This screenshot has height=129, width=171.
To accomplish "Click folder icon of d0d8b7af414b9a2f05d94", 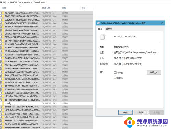I will (x=3, y=107).
